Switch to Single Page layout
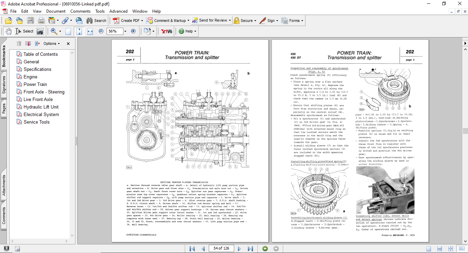This screenshot has height=253, width=468. [x=429, y=249]
